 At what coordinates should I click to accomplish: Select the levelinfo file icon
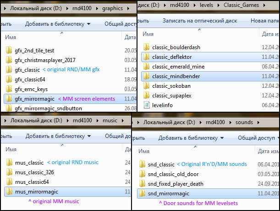pyautogui.click(x=146, y=105)
